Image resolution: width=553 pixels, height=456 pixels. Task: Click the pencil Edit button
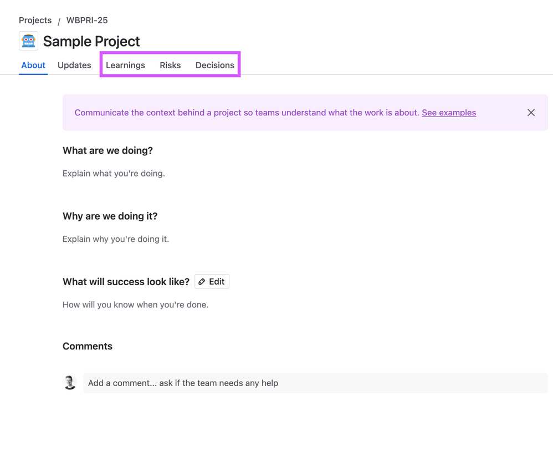pyautogui.click(x=212, y=281)
